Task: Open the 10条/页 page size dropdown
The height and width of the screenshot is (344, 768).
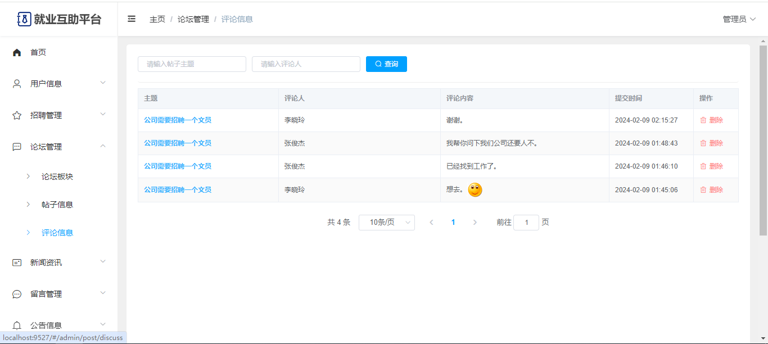Action: coord(386,223)
